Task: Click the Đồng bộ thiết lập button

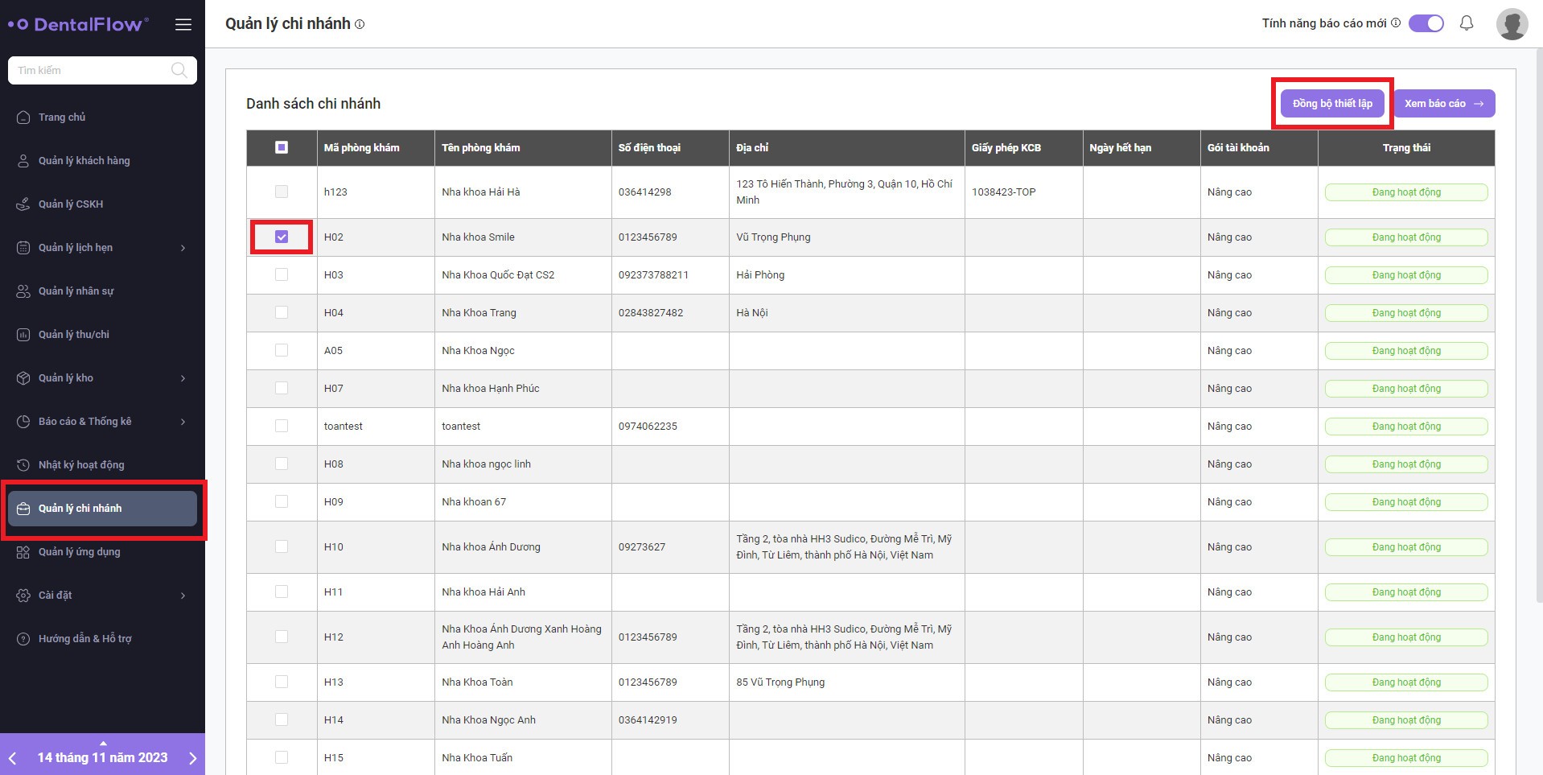Action: tap(1332, 104)
